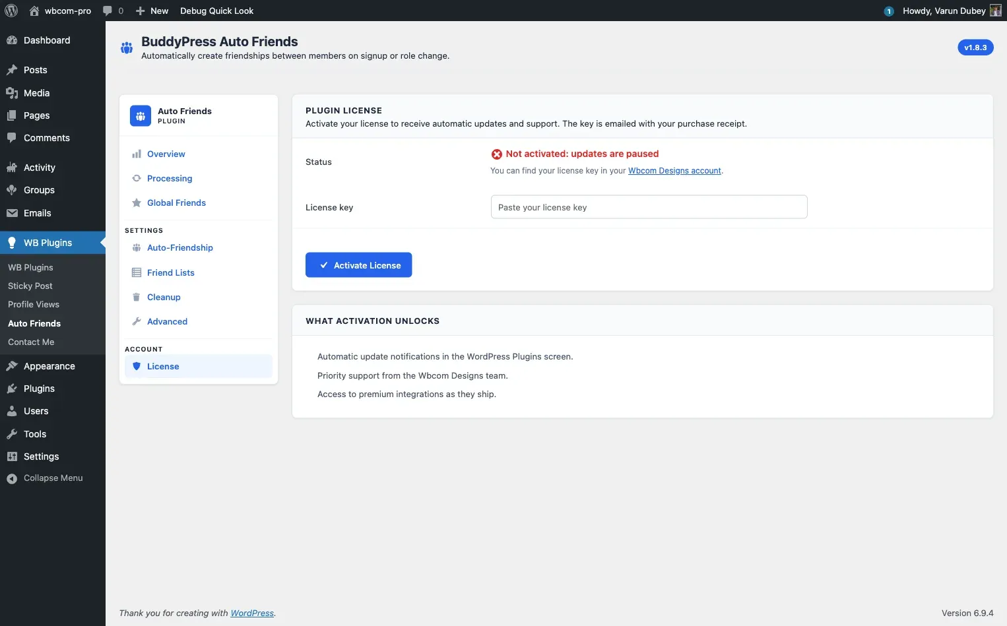The height and width of the screenshot is (626, 1007).
Task: Open the comments bubble icon in admin bar
Action: click(108, 11)
